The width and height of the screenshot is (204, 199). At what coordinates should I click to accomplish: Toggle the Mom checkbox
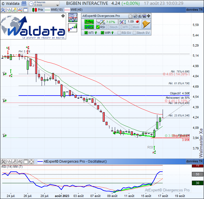(131, 27)
